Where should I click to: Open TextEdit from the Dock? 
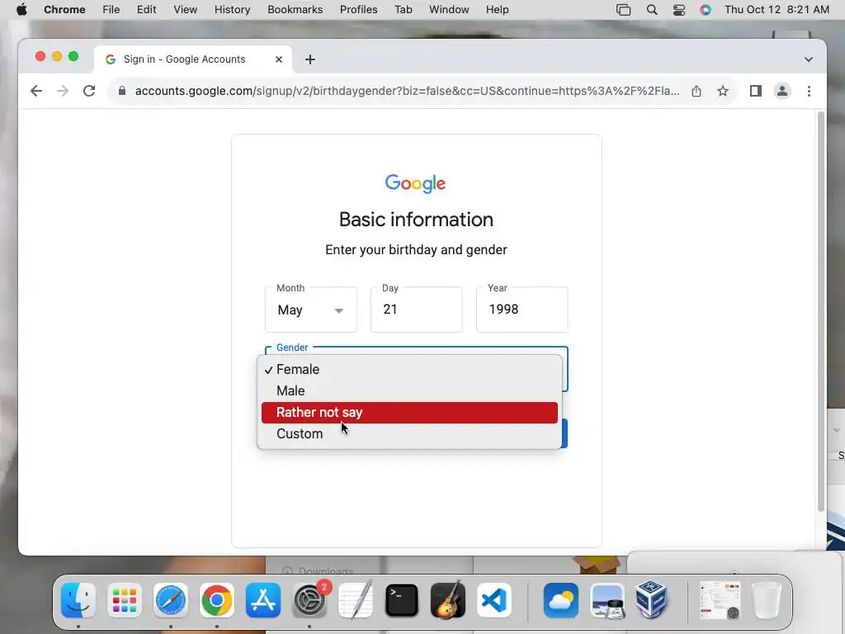[356, 600]
